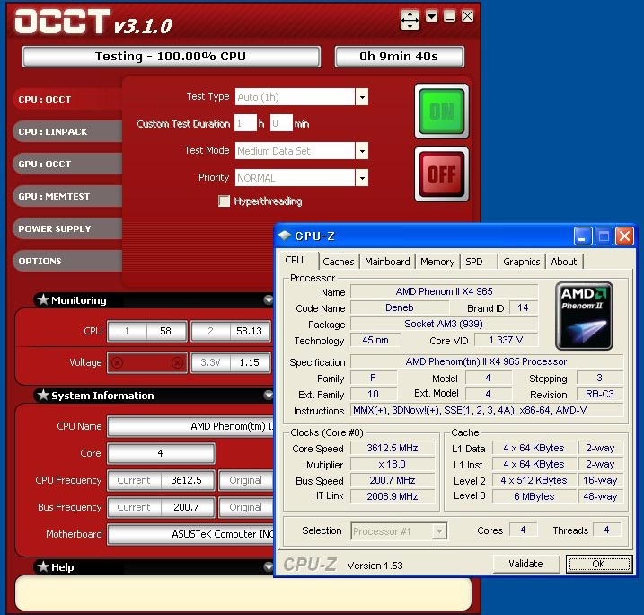Screen dimensions: 644x615
Task: Click the Code Name value Deneb
Action: click(400, 307)
